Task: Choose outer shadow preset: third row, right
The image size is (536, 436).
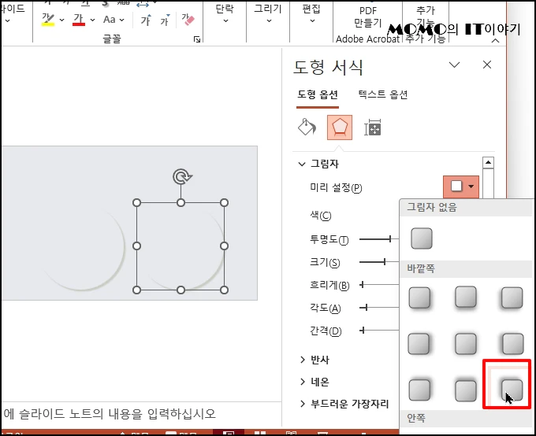Action: pyautogui.click(x=512, y=390)
